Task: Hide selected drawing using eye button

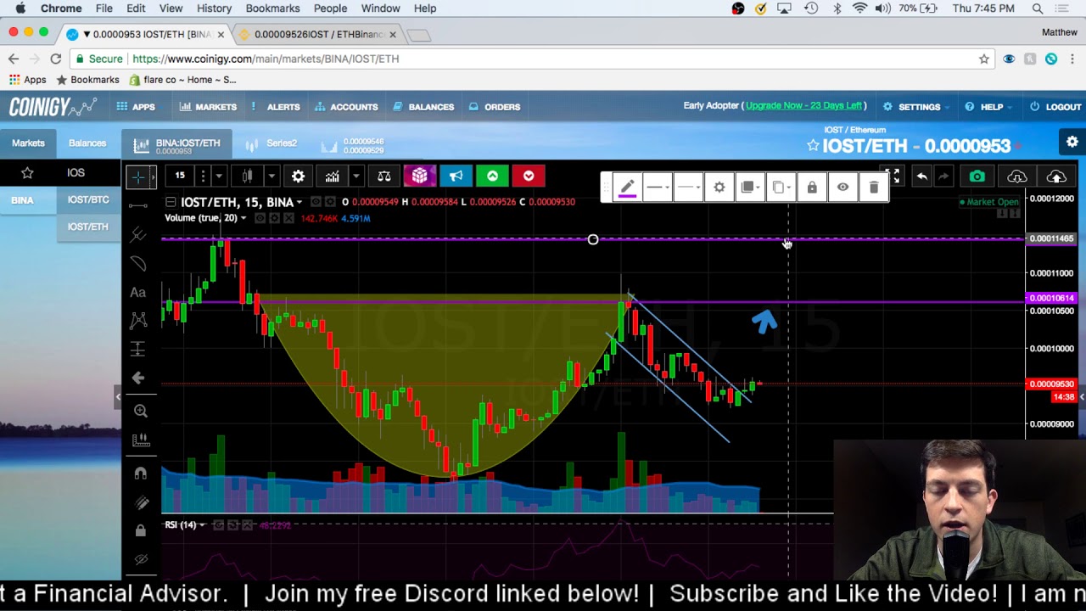Action: click(842, 187)
